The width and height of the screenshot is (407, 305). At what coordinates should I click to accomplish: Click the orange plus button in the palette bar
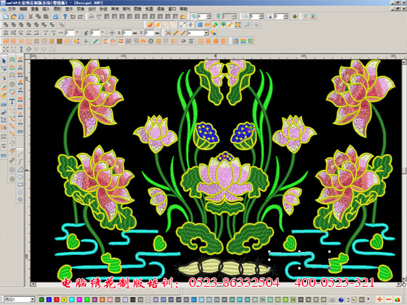[x=379, y=299]
